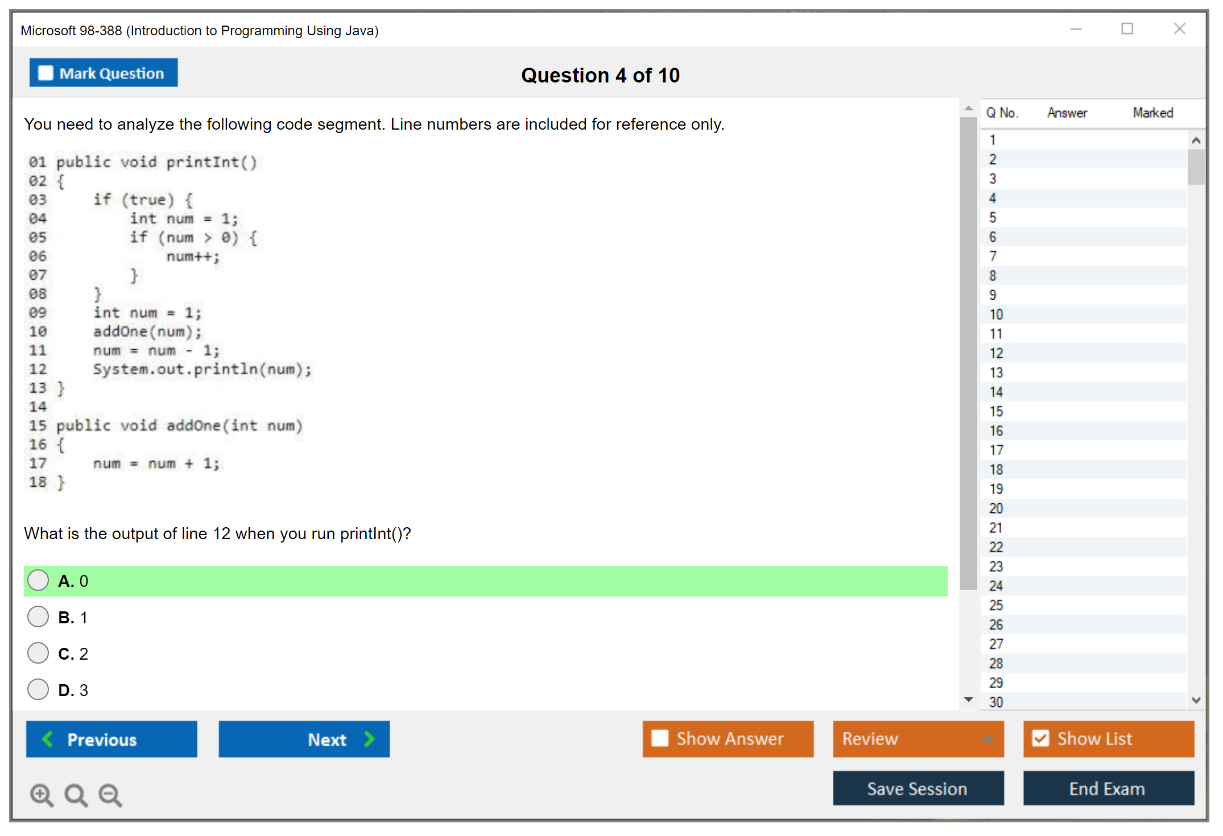This screenshot has width=1223, height=836.
Task: Click the question pane vertical scrollbar
Action: pos(968,353)
